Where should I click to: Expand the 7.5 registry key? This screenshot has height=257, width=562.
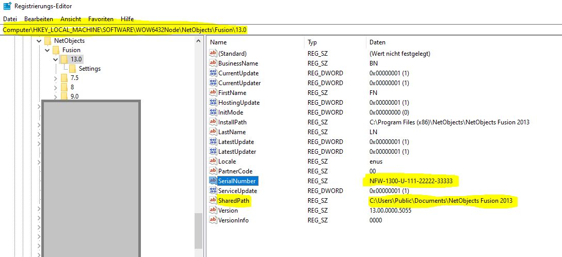tap(56, 78)
